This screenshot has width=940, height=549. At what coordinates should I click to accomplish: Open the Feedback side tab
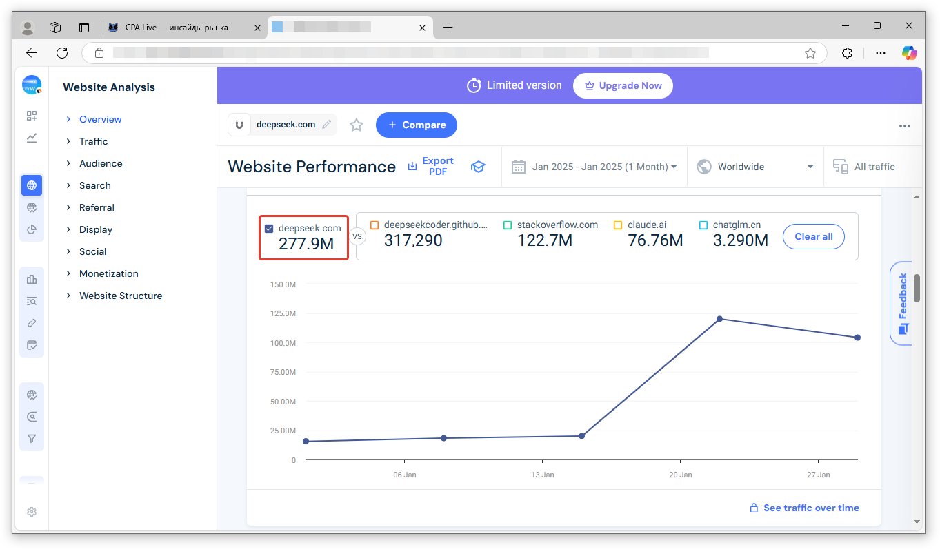tap(902, 303)
